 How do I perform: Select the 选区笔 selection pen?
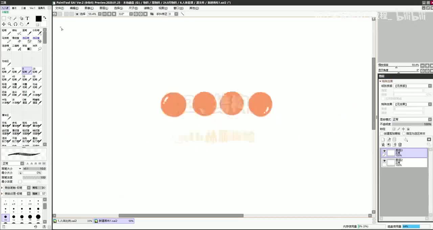[x=27, y=40]
